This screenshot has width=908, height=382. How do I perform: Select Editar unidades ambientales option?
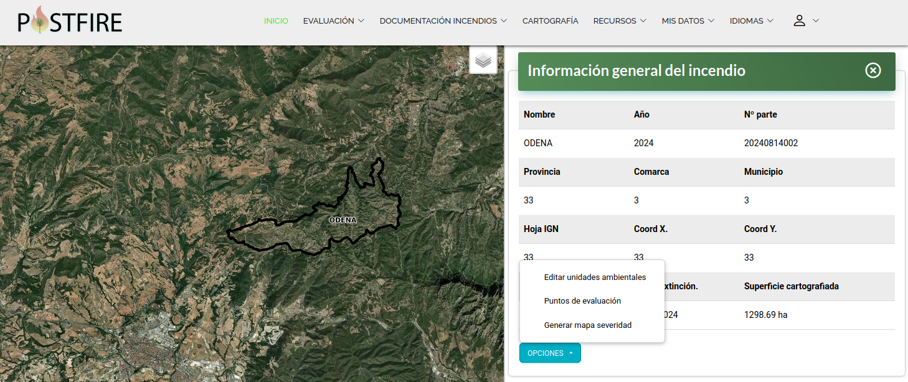tap(595, 277)
